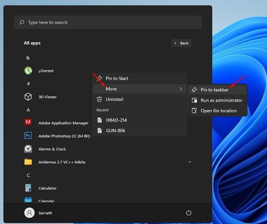Image resolution: width=267 pixels, height=224 pixels.
Task: Launch 3D Viewer from its cube icon
Action: 28,97
